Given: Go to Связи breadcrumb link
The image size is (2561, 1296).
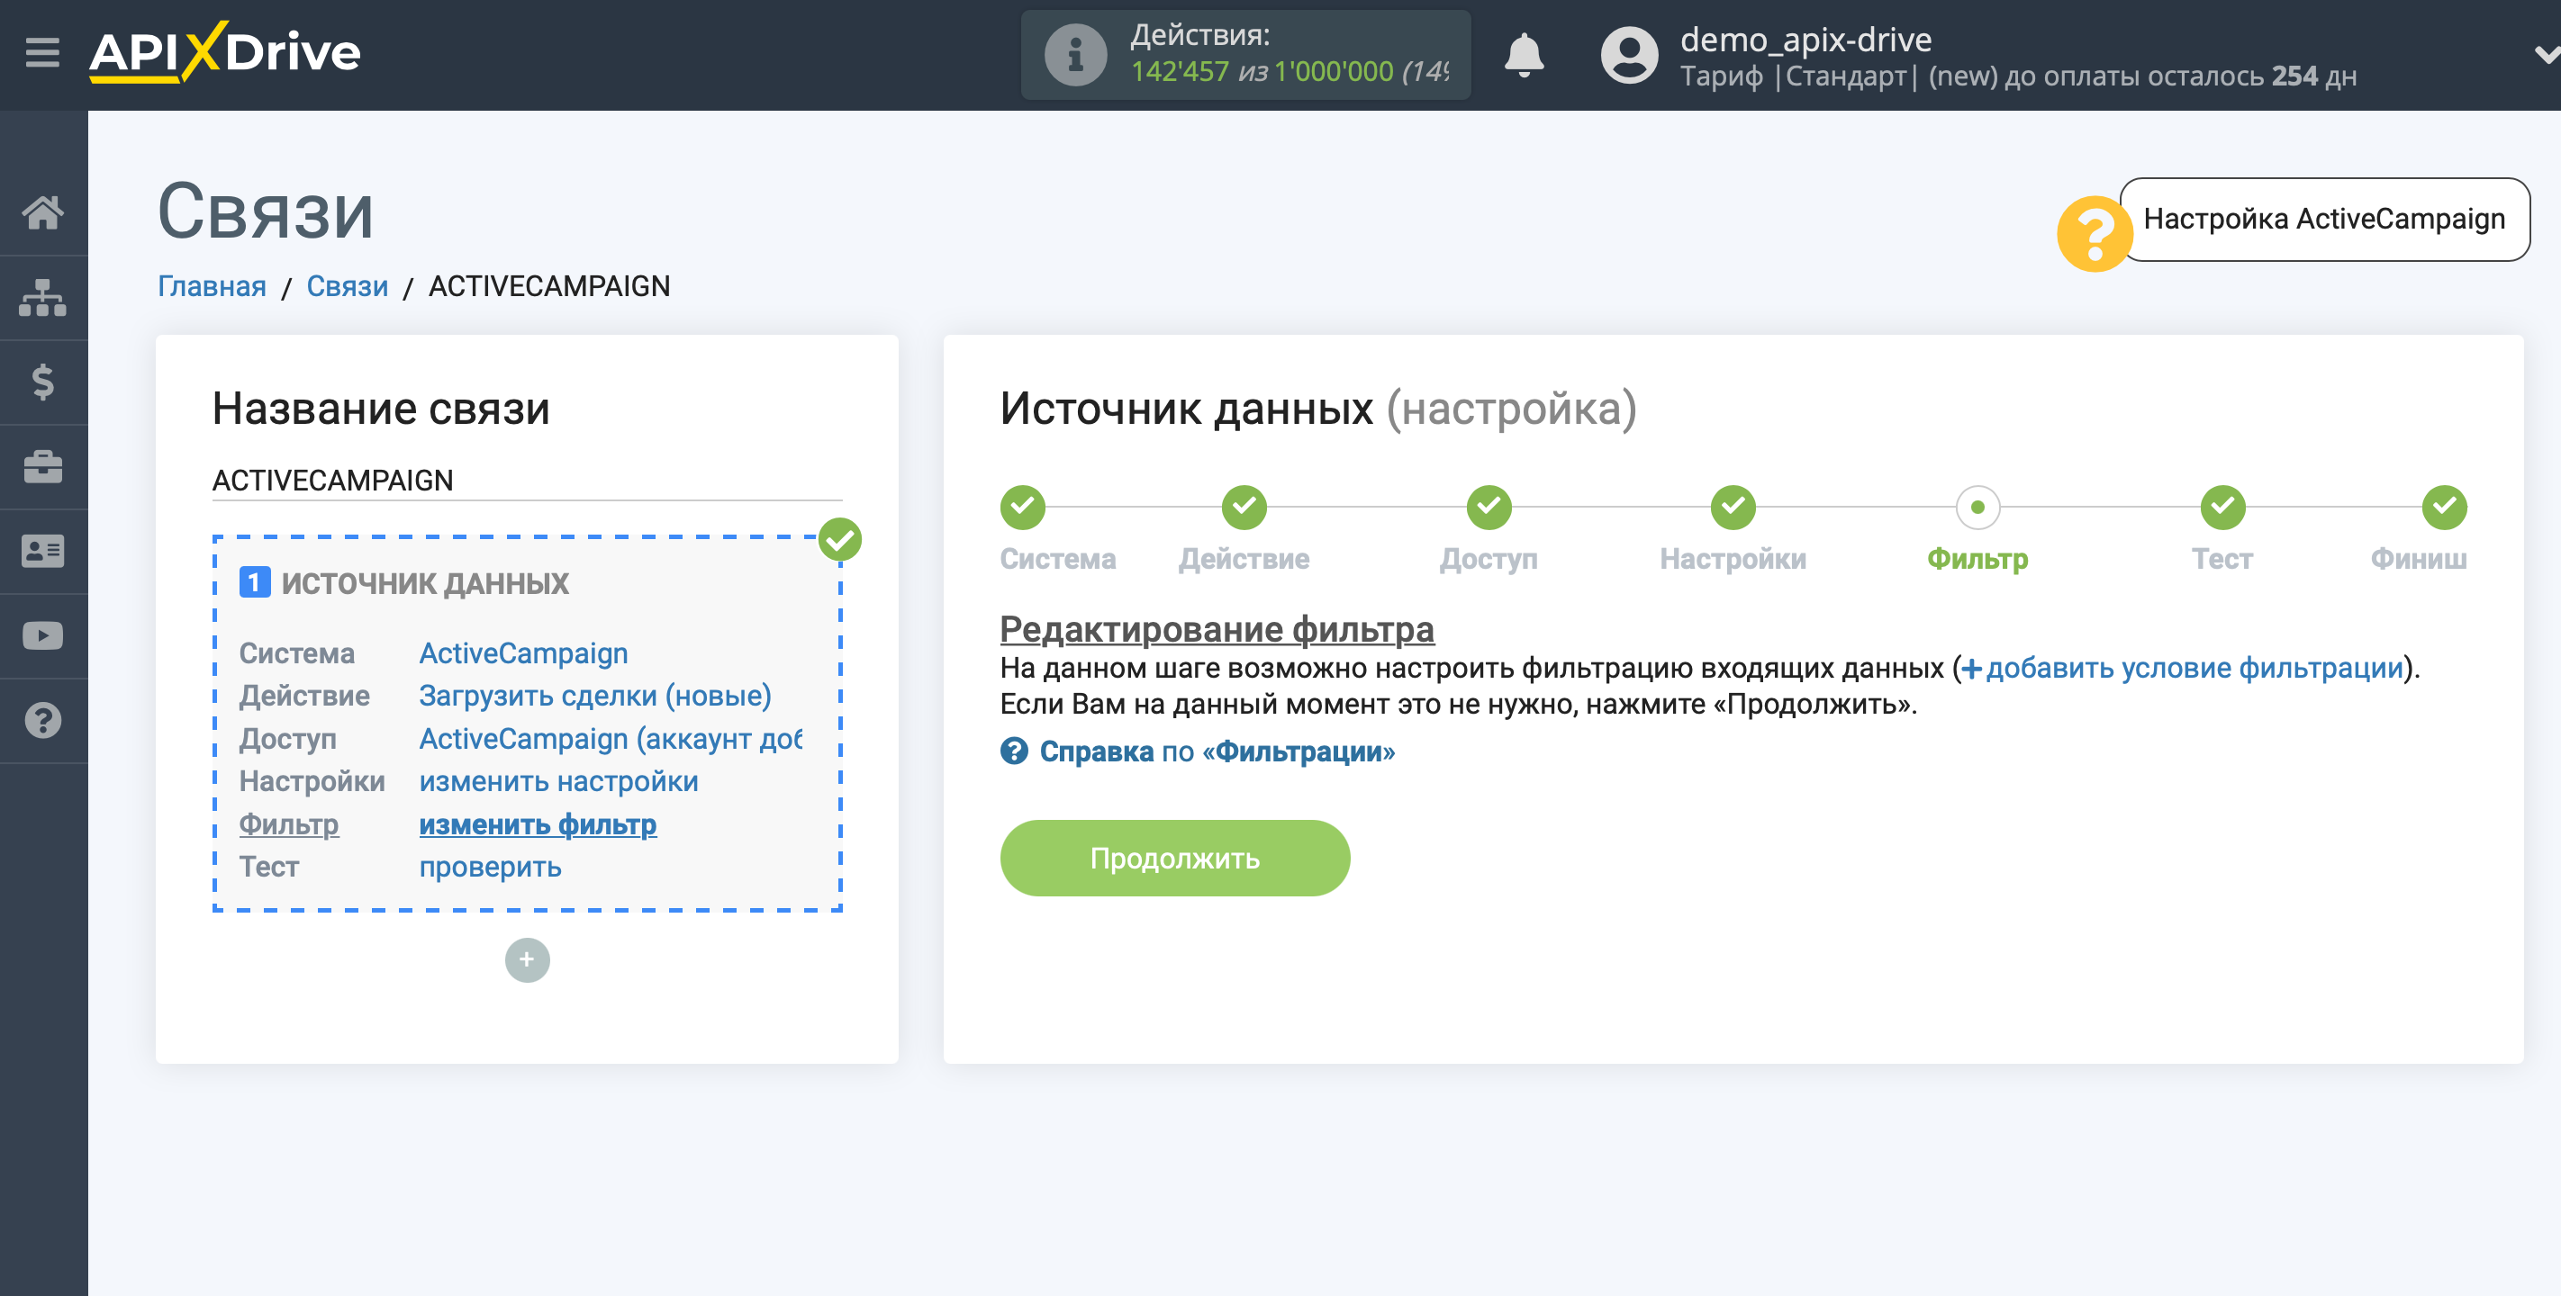Looking at the screenshot, I should [x=347, y=286].
